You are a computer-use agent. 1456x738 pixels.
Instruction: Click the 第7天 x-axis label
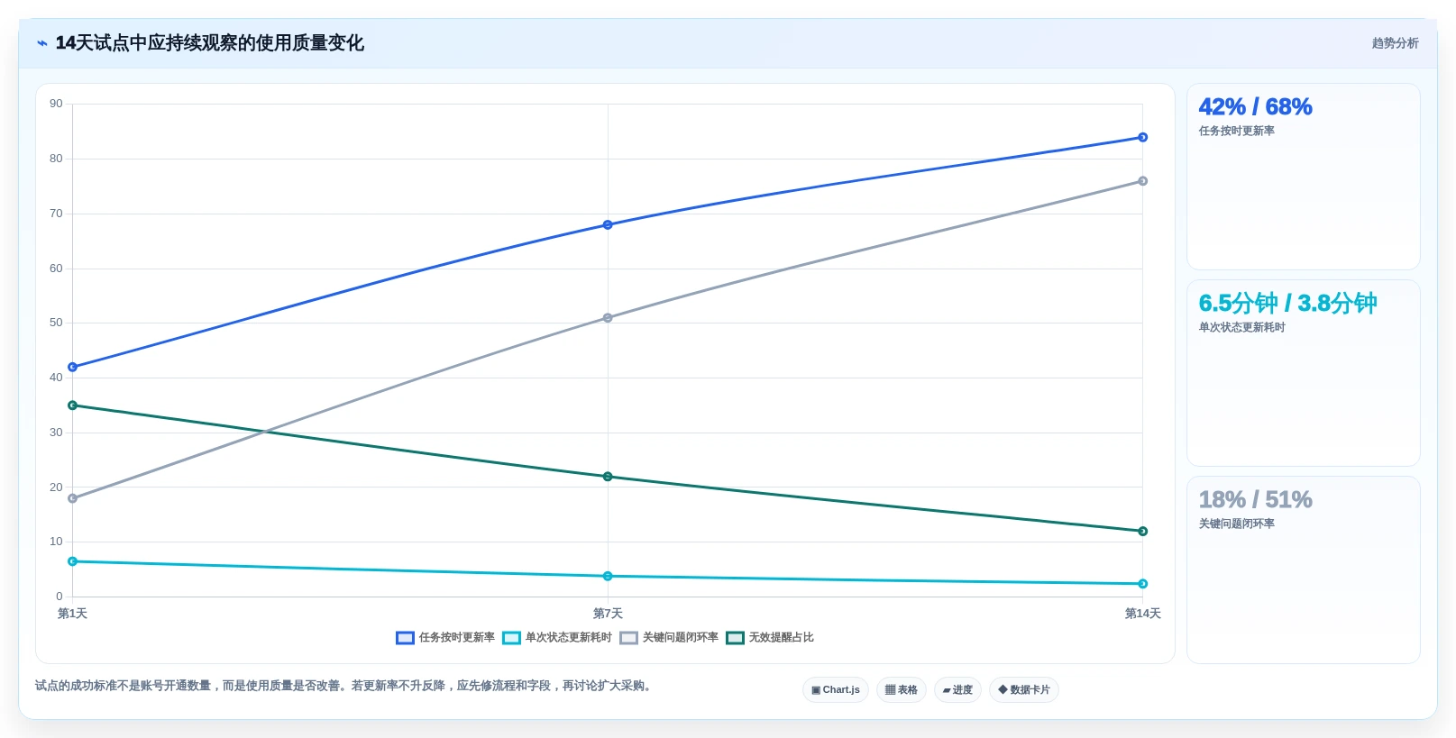pos(608,614)
